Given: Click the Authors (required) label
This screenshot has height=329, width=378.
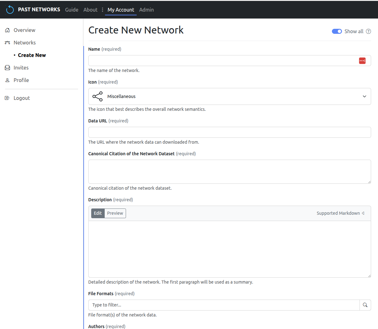Looking at the screenshot, I should pos(107,326).
